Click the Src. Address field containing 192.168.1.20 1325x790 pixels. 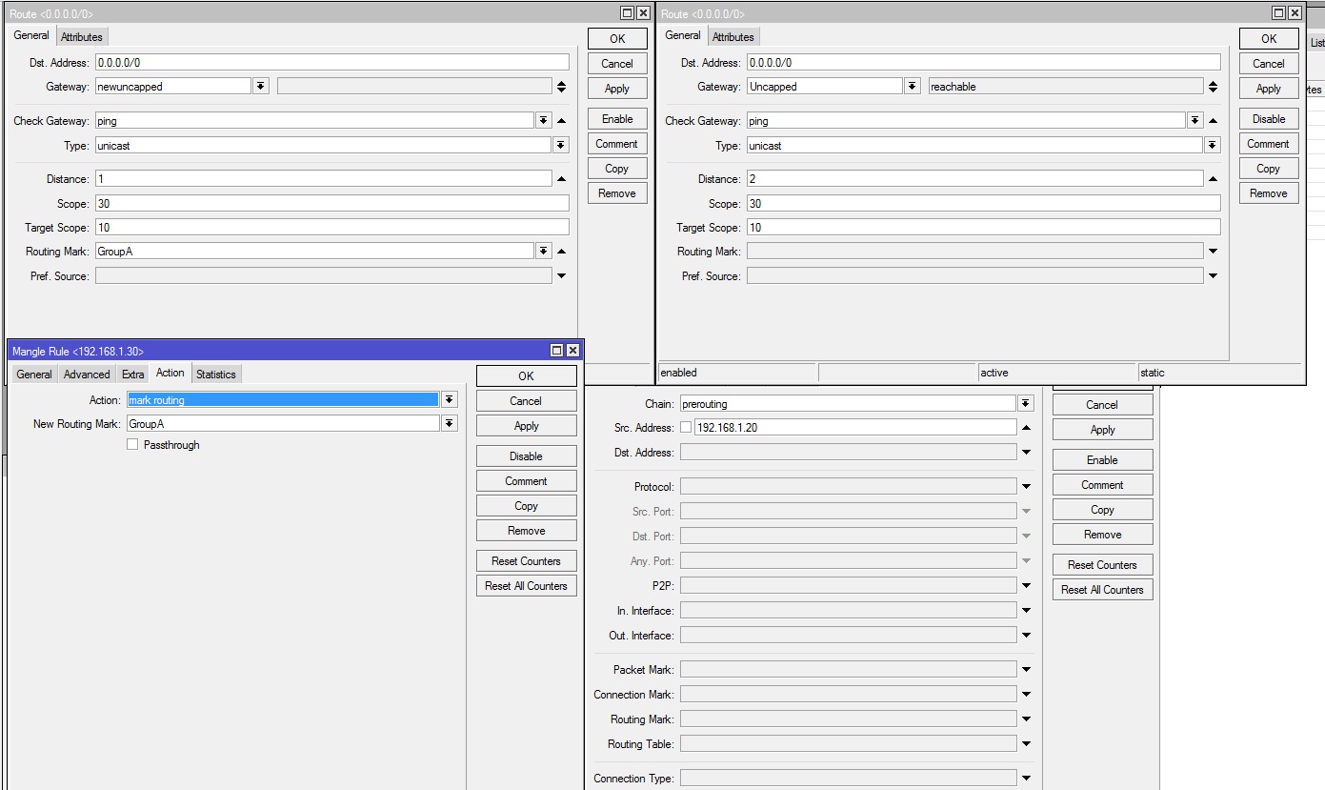(x=855, y=428)
